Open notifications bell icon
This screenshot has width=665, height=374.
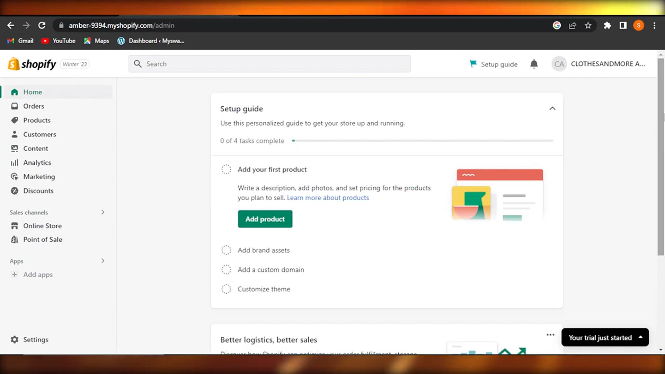[x=534, y=64]
